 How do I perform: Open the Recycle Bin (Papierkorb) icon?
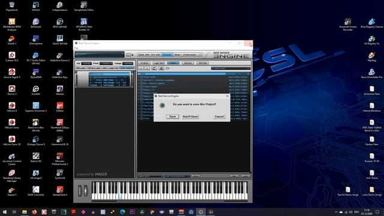[12, 7]
